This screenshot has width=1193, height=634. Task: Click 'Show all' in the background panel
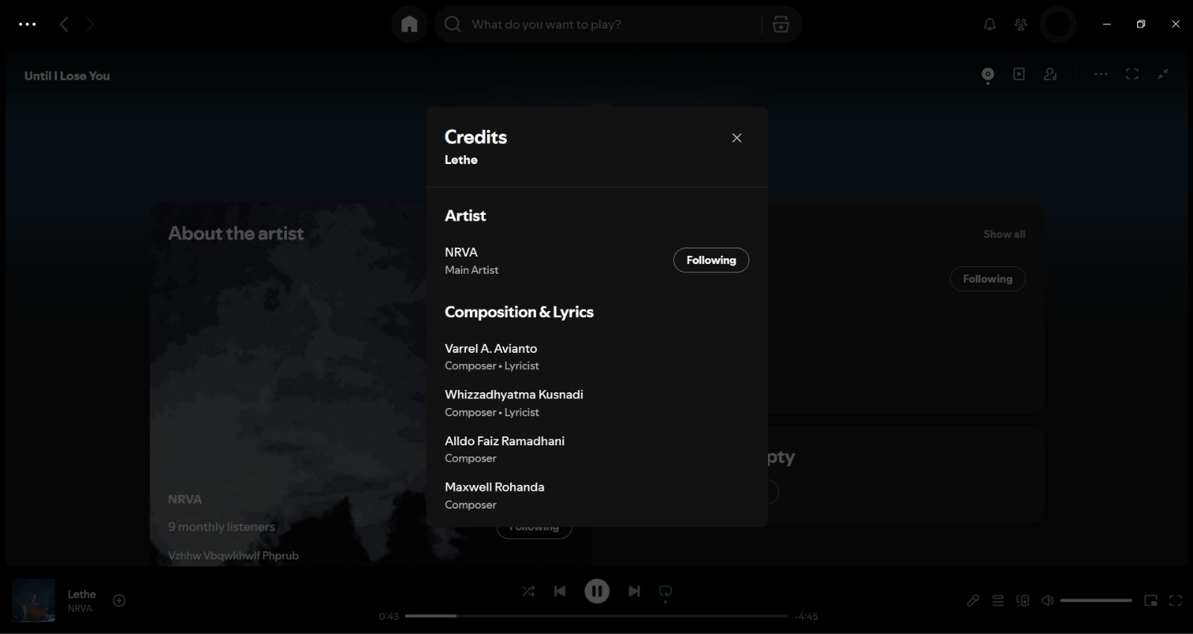coord(1004,234)
